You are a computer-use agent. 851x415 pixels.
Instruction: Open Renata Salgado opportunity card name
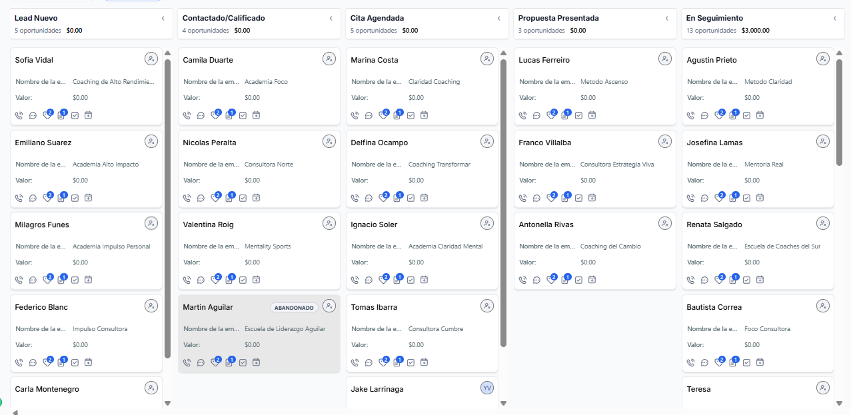point(714,224)
